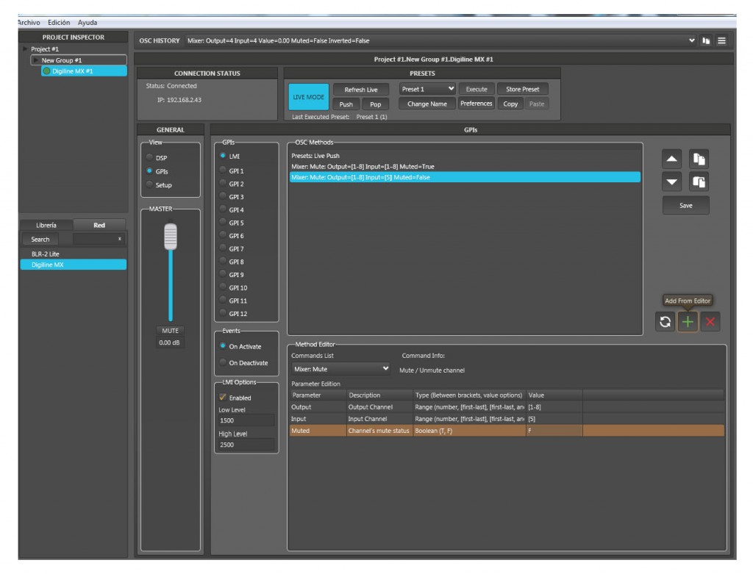Select the GPI 5 radio button
This screenshot has height=574, width=753.
(x=223, y=223)
